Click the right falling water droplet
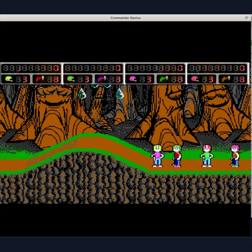The height and width of the screenshot is (252, 252). [120, 94]
